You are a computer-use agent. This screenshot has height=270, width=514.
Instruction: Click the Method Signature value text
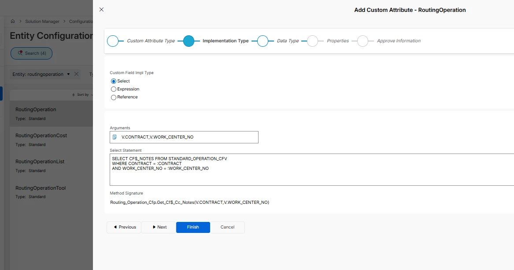click(x=189, y=202)
